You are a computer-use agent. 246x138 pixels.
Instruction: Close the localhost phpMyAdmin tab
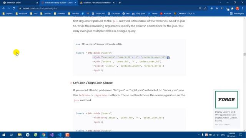[114, 3]
